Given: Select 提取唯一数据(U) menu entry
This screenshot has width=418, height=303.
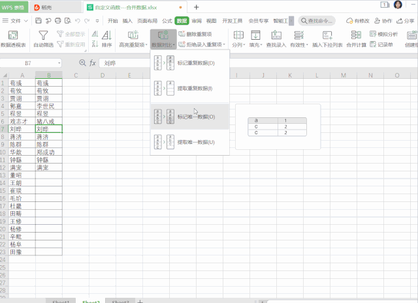Looking at the screenshot, I should [190, 142].
